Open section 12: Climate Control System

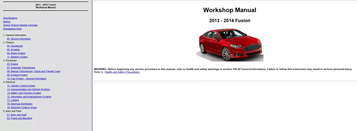(x=21, y=86)
